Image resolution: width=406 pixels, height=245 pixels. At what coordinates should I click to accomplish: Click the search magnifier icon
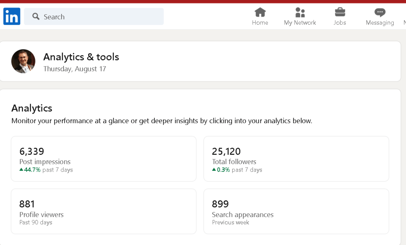[x=36, y=17]
